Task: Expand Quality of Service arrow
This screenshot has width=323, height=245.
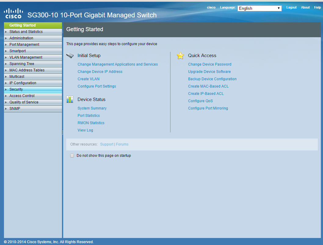Action: tap(6, 102)
